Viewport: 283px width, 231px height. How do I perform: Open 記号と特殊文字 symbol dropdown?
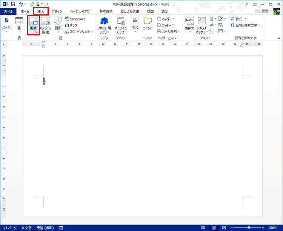coord(245,25)
